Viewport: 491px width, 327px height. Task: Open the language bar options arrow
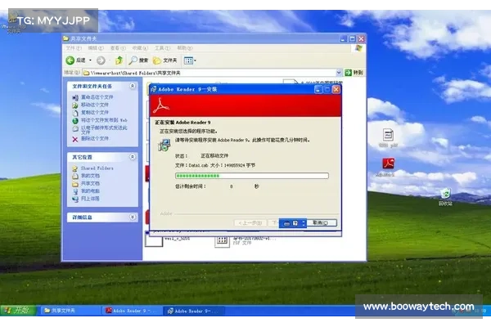click(x=303, y=223)
